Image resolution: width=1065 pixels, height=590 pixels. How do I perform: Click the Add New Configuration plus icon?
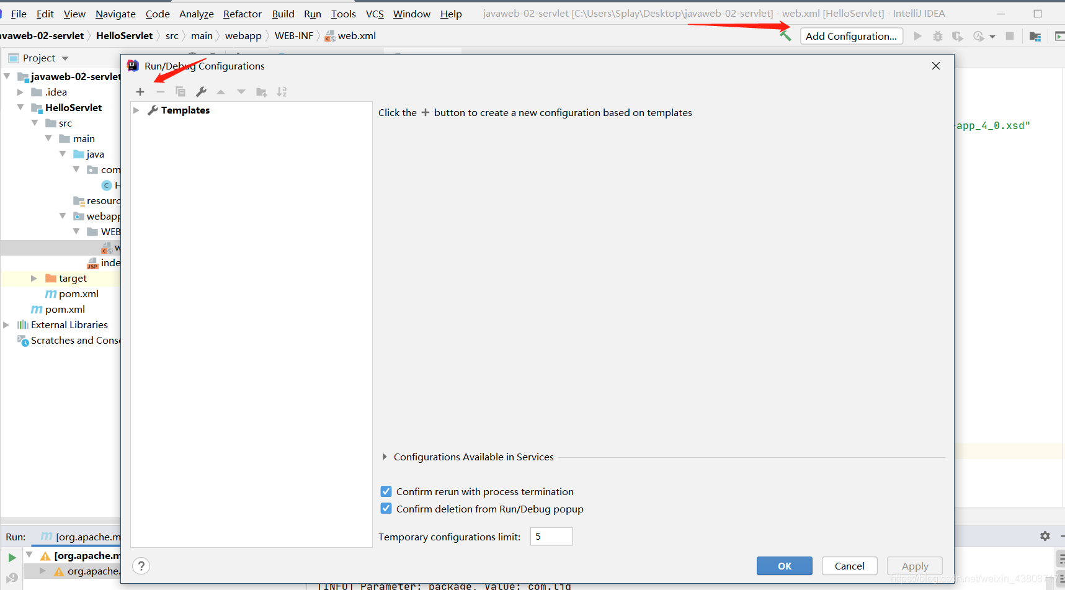point(140,92)
